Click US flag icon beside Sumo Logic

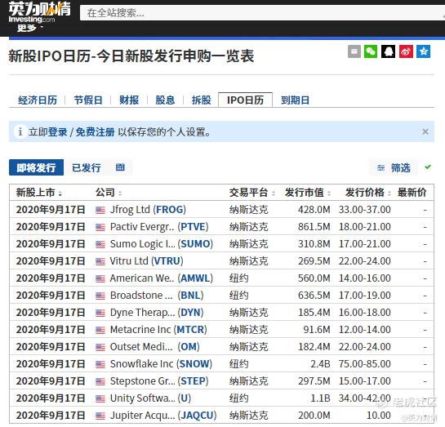click(x=100, y=244)
